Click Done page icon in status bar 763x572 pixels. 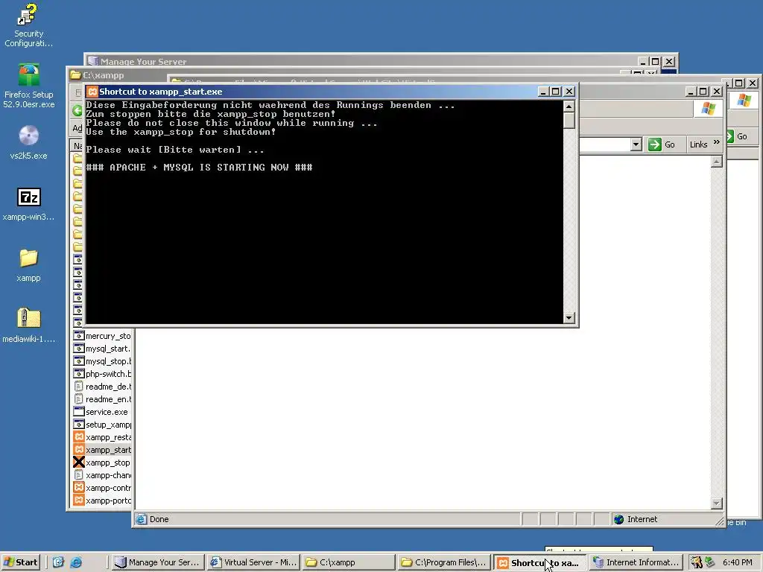click(x=141, y=519)
